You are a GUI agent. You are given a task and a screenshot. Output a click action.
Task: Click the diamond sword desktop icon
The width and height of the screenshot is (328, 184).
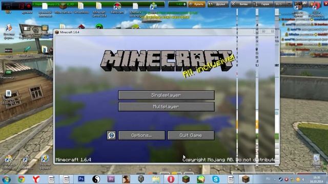[x=27, y=52]
